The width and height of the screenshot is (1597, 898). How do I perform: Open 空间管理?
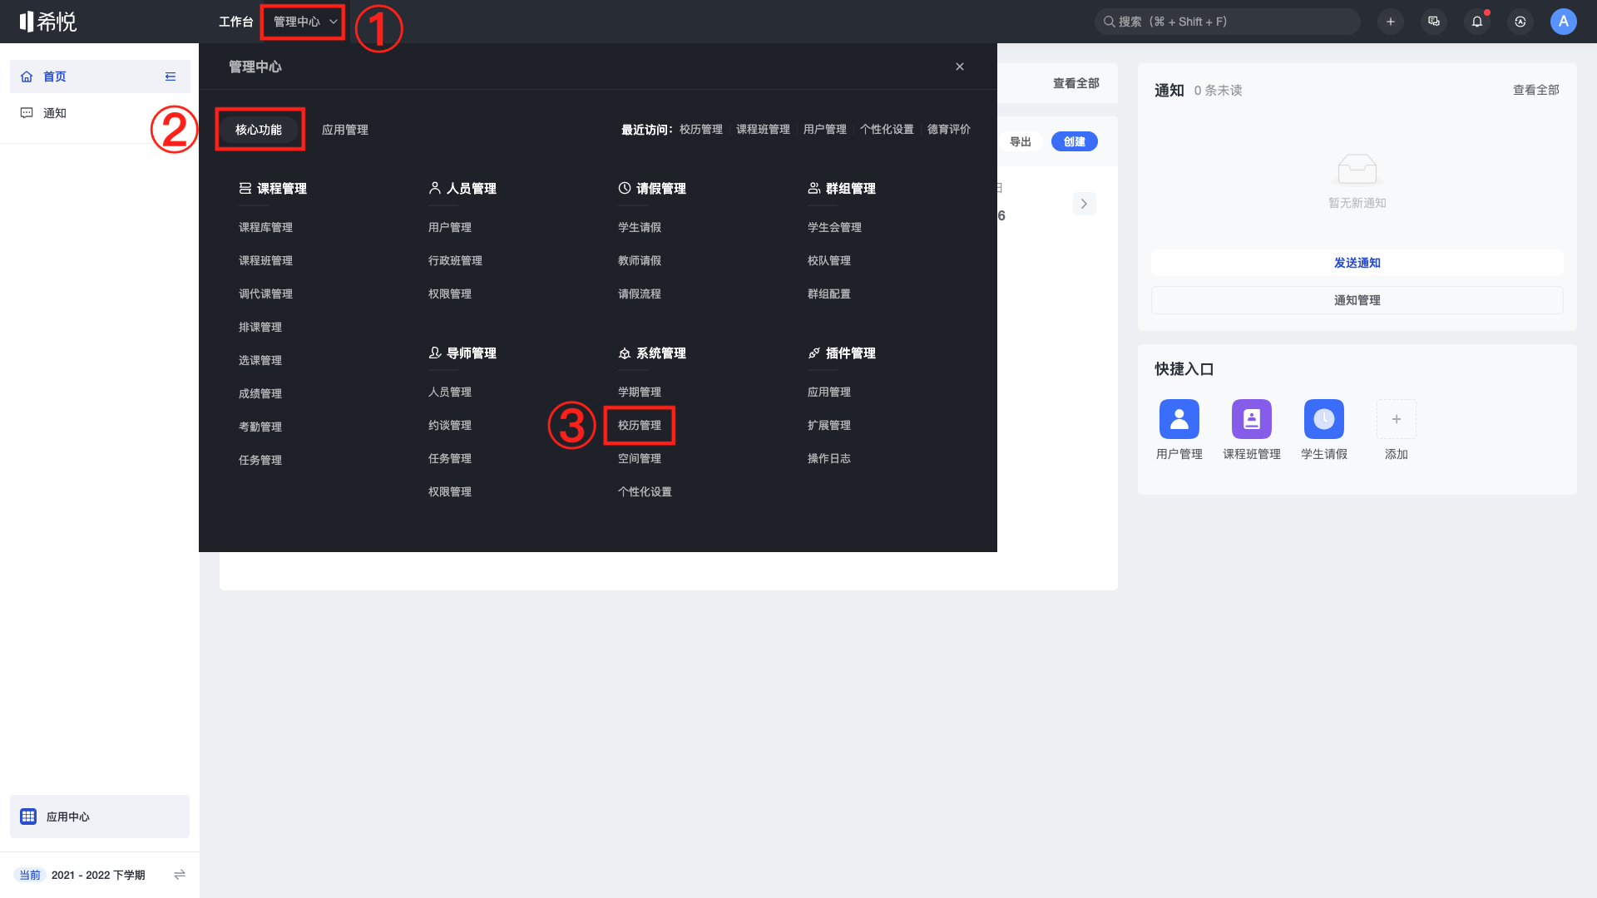pyautogui.click(x=640, y=458)
